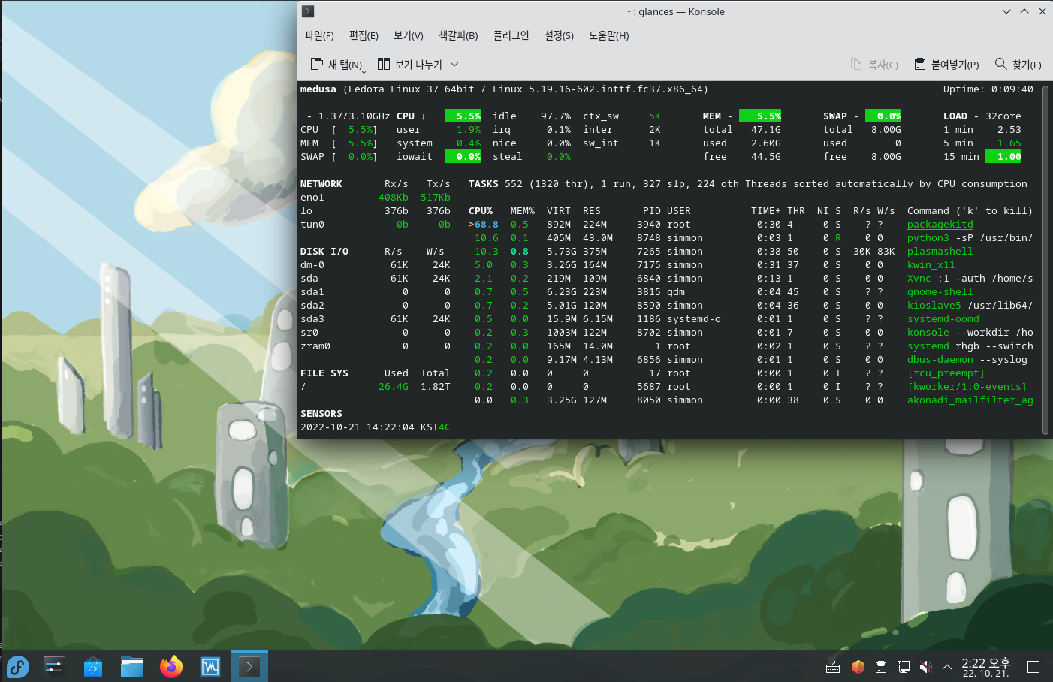The width and height of the screenshot is (1053, 682).
Task: Open the View (보기) menu
Action: [409, 35]
